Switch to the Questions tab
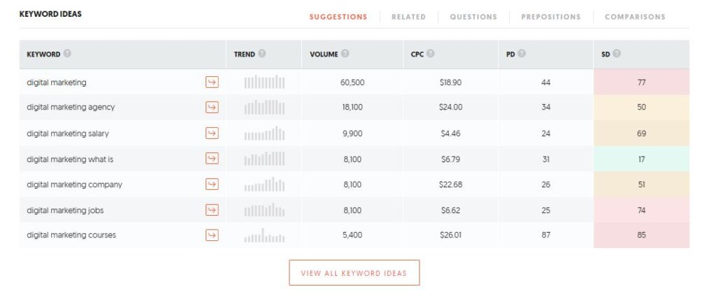This screenshot has width=716, height=292. click(x=473, y=17)
